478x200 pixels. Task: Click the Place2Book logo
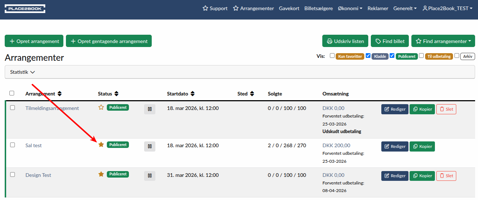pyautogui.click(x=25, y=9)
